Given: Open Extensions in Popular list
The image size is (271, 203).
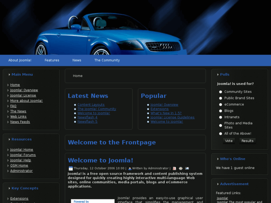Looking at the screenshot, I should [160, 109].
